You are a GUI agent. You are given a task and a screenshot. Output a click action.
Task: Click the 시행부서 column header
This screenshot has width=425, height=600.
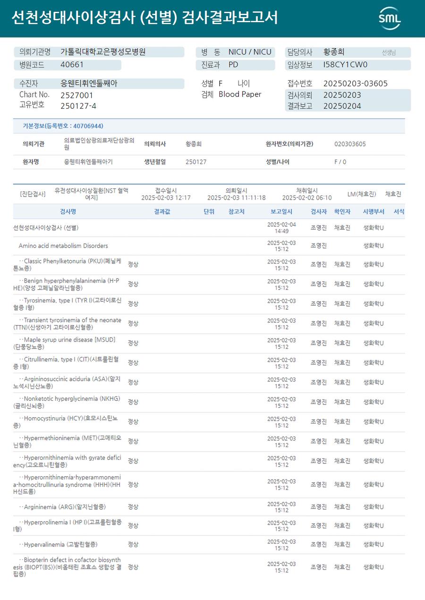(x=374, y=212)
